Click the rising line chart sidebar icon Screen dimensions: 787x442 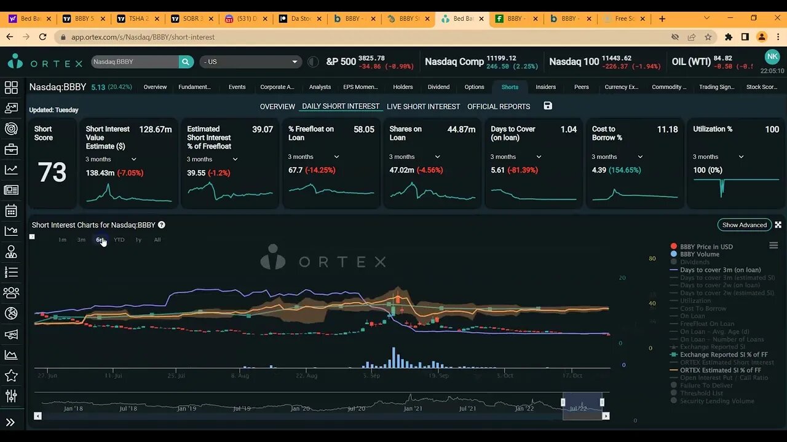click(x=11, y=169)
